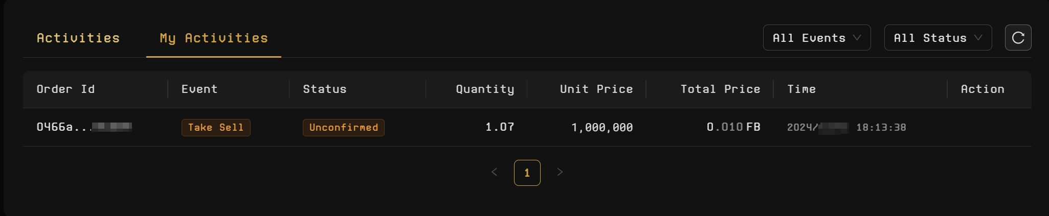Click the Take Sell event badge

(x=216, y=128)
